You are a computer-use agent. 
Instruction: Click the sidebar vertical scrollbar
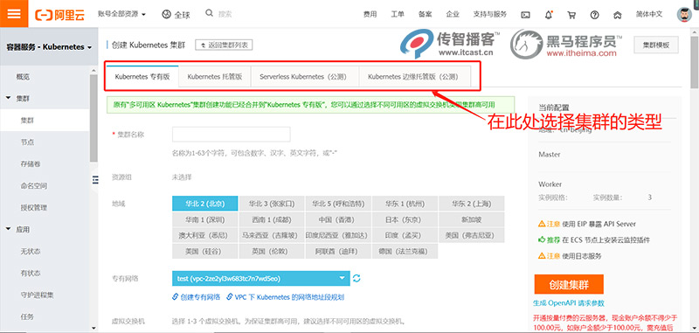tap(93, 118)
